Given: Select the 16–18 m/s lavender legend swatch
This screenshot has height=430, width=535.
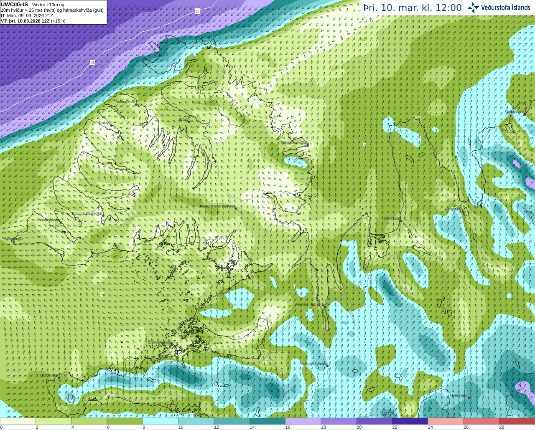Looking at the screenshot, I should pyautogui.click(x=303, y=421).
